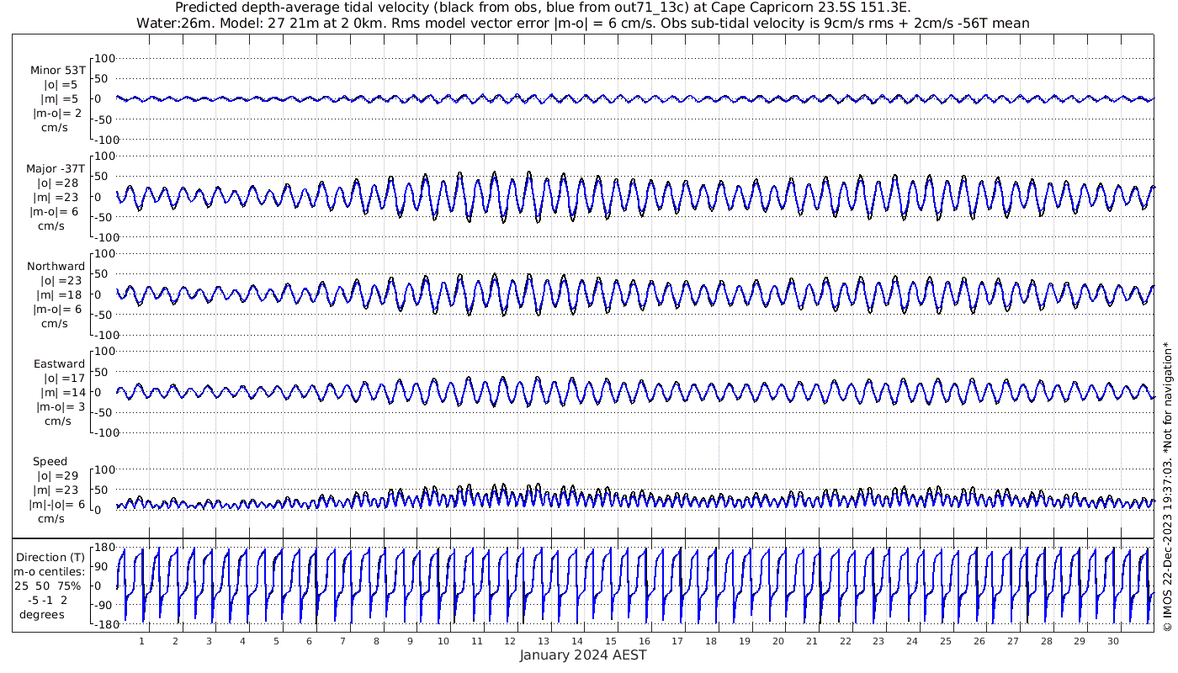This screenshot has width=1178, height=673.
Task: Click '|o| =5' in the Minor panel
Action: click(x=61, y=85)
